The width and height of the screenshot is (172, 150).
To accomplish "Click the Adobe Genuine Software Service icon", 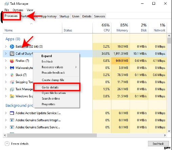I will [x=12, y=127].
